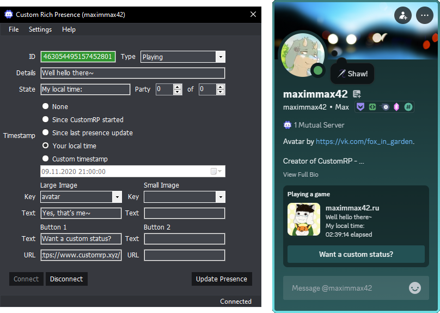440x313 pixels.
Task: Click the State field My local time:
Action: [85, 89]
